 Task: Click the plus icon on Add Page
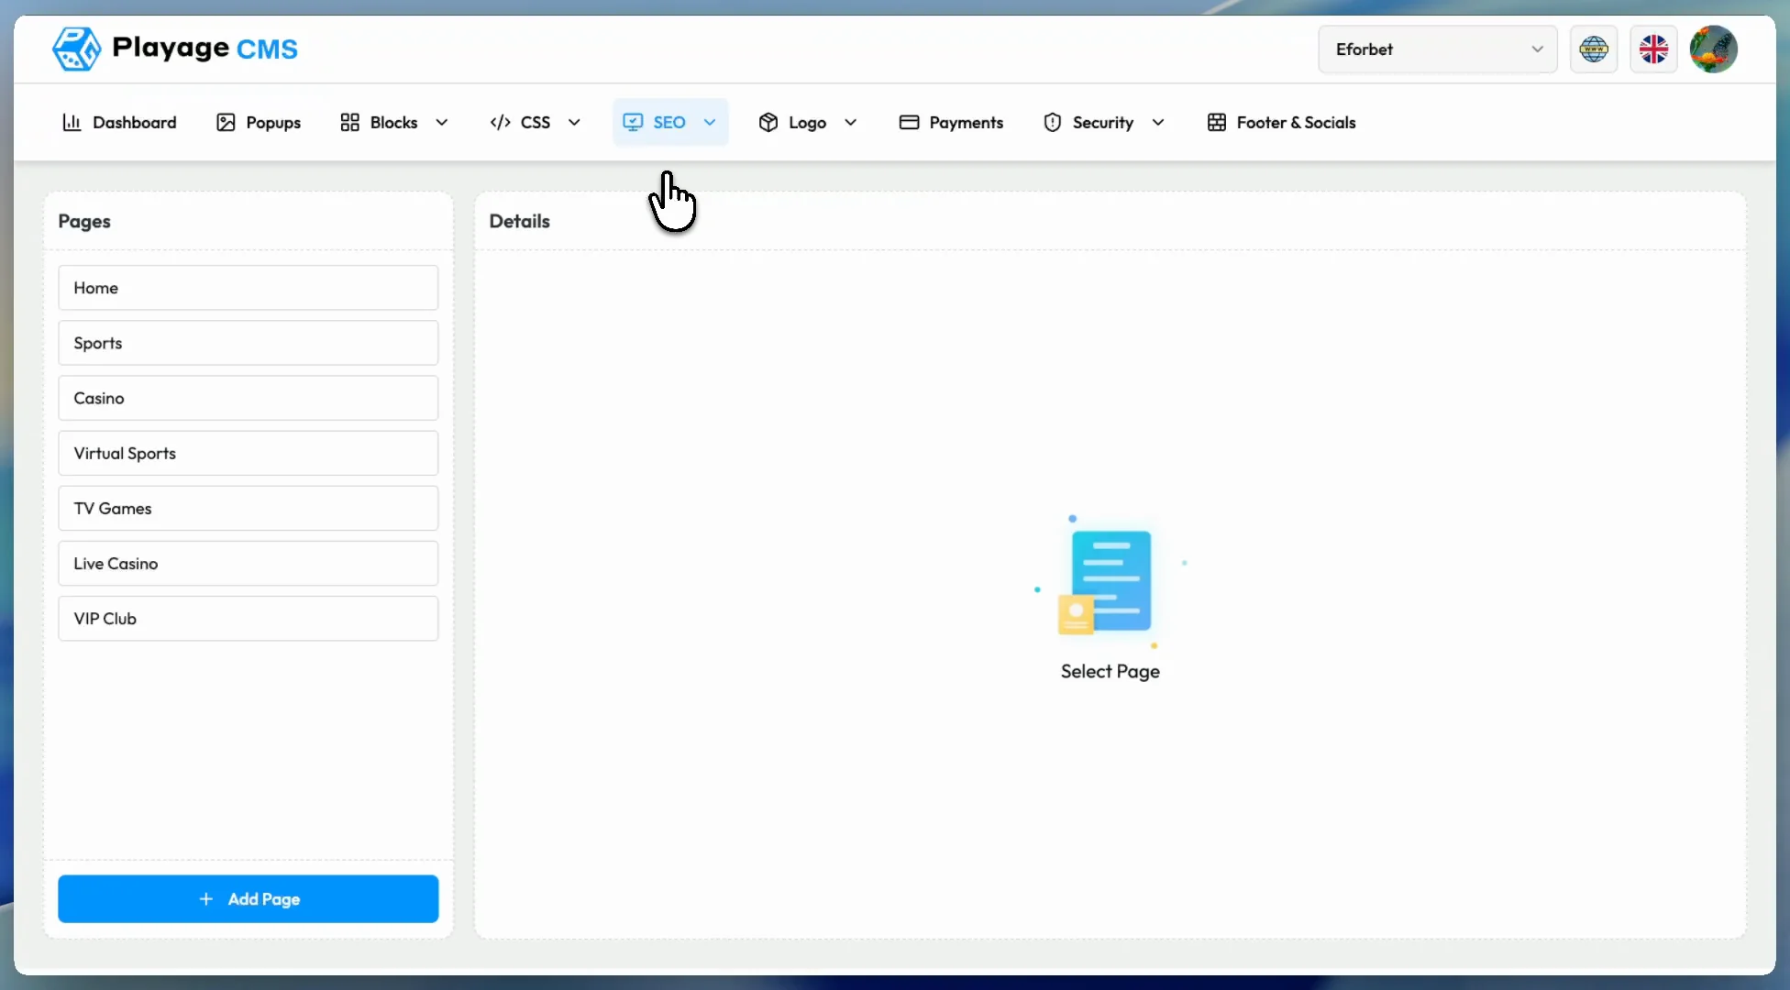point(206,899)
